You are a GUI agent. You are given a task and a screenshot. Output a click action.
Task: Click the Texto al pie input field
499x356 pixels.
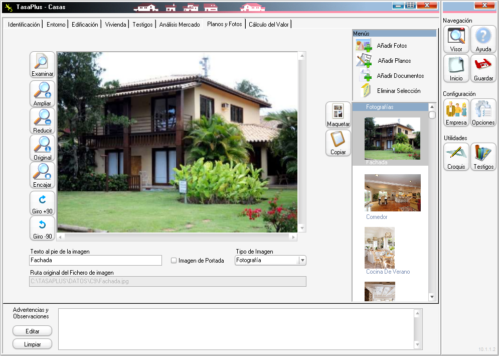pyautogui.click(x=95, y=261)
